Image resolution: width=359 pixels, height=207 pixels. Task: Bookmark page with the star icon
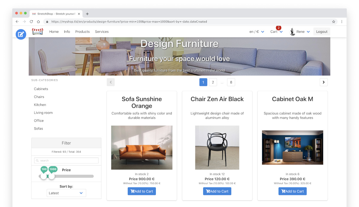(334, 22)
